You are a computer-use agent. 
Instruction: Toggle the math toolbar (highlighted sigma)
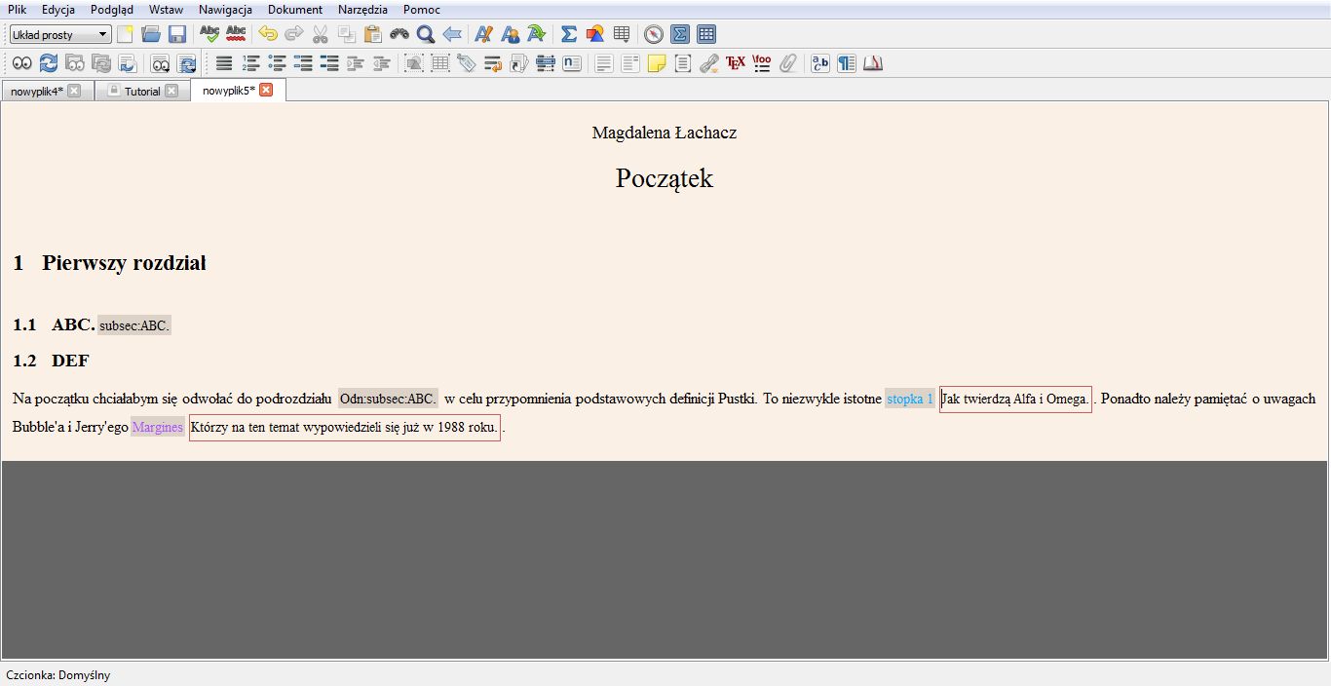point(680,34)
